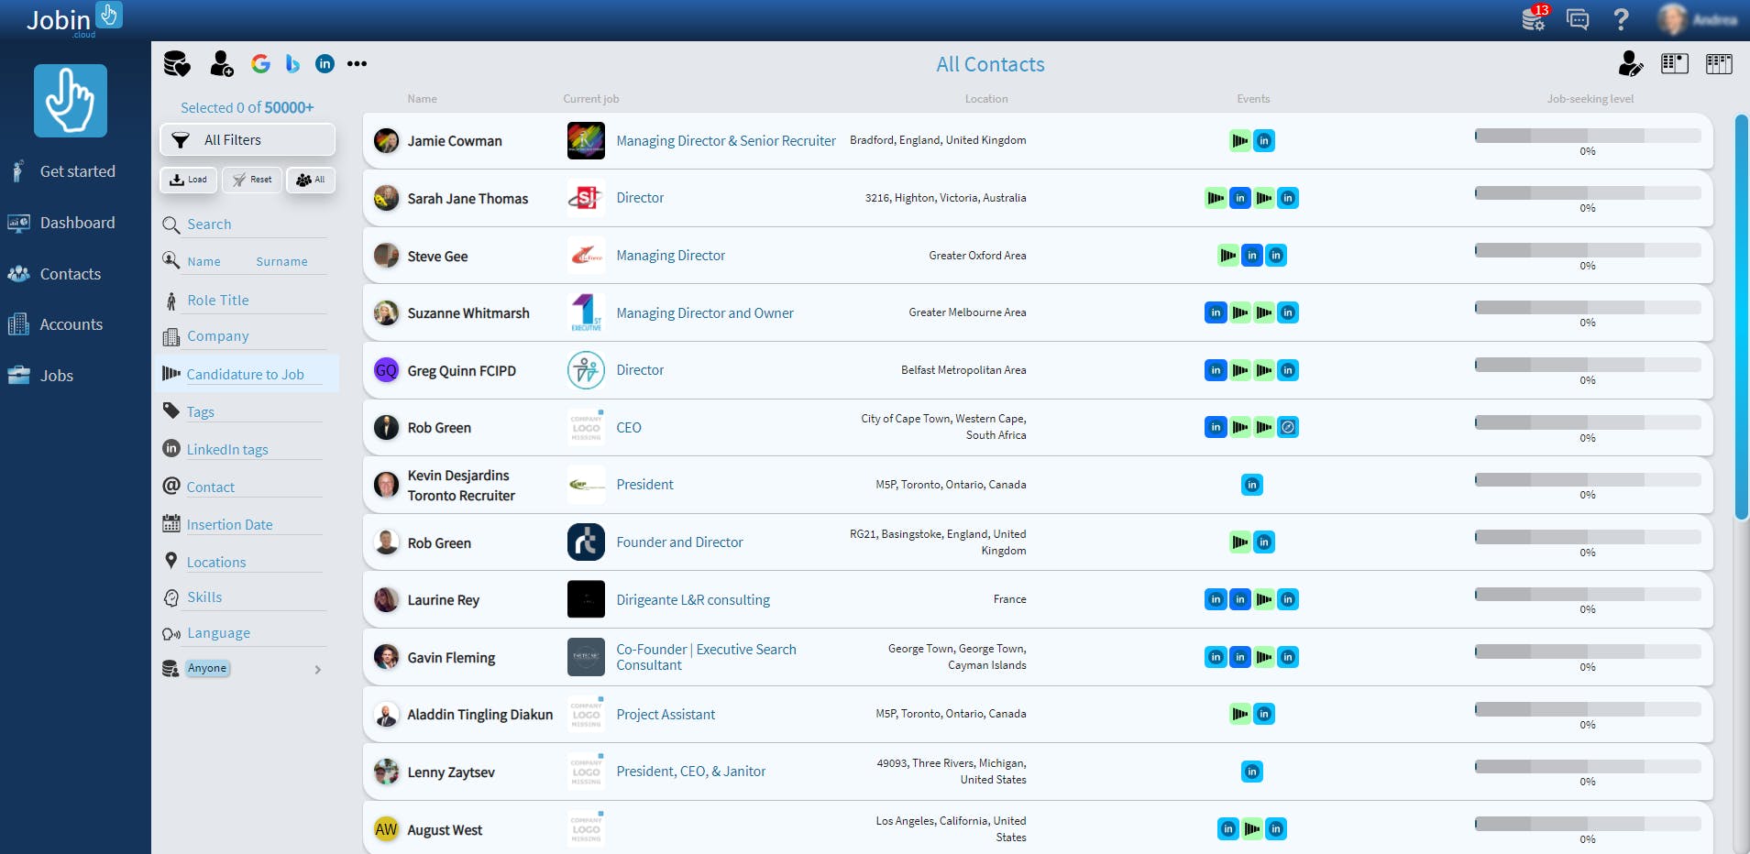Click the Name filter field
The image size is (1750, 854).
click(x=215, y=262)
